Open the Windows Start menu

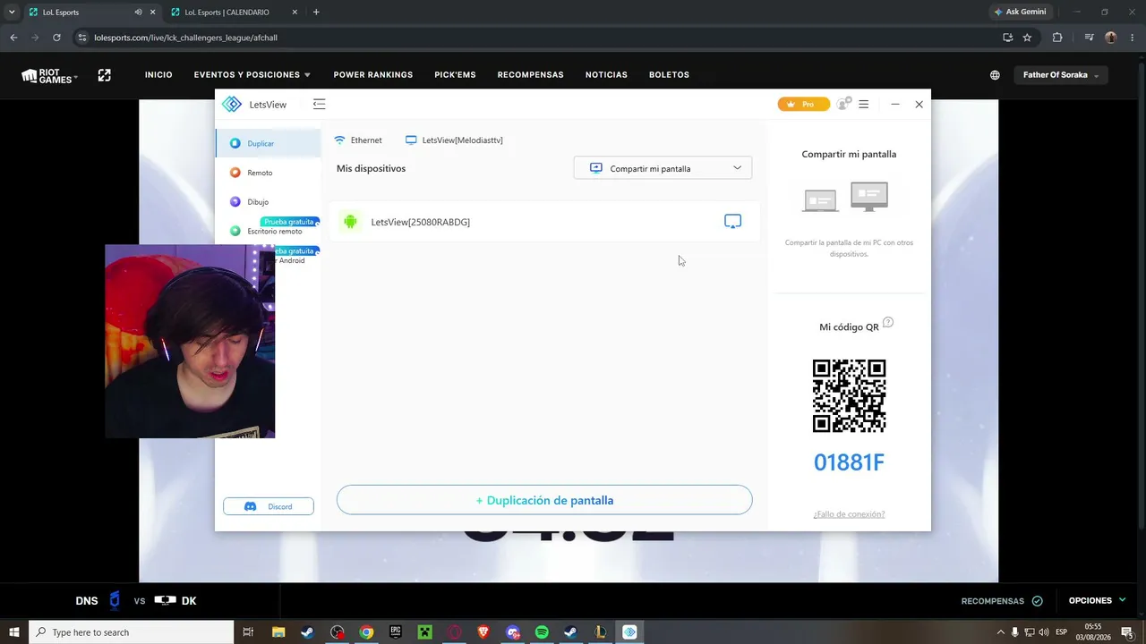click(14, 632)
